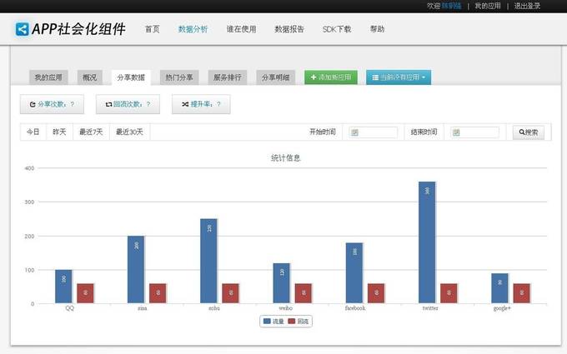Click the sohu axis label
This screenshot has width=567, height=354.
pyautogui.click(x=214, y=308)
